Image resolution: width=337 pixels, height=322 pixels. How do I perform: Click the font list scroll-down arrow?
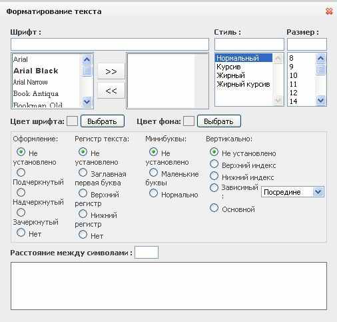click(87, 101)
